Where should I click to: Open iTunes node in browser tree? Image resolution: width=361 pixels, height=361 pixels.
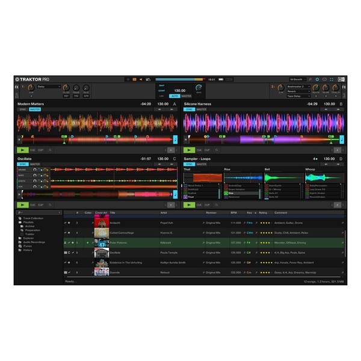pos(28,246)
